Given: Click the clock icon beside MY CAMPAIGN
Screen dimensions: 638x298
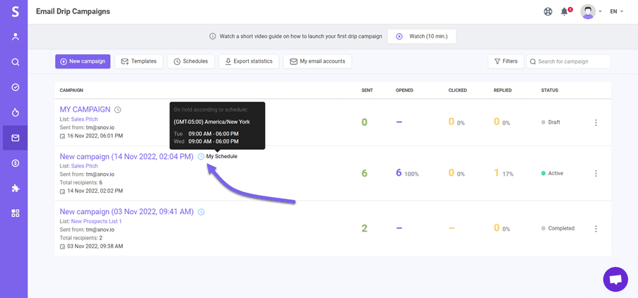Looking at the screenshot, I should [118, 110].
